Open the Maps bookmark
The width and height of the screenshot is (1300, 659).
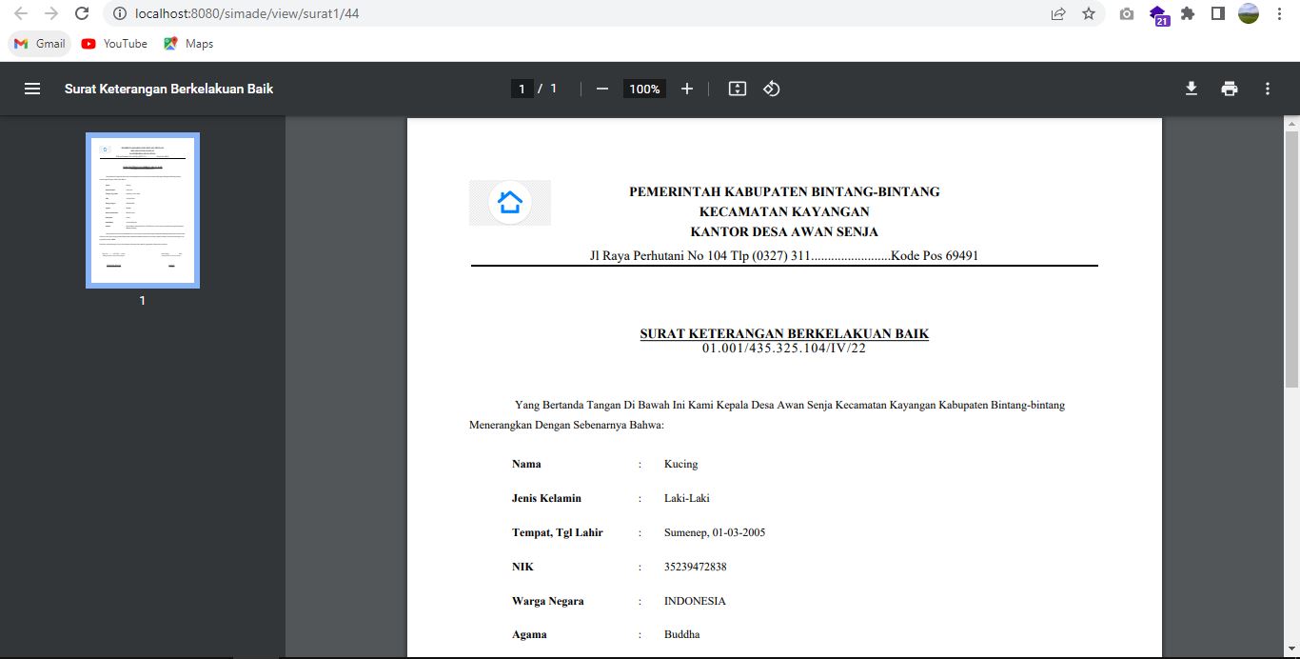coord(188,44)
